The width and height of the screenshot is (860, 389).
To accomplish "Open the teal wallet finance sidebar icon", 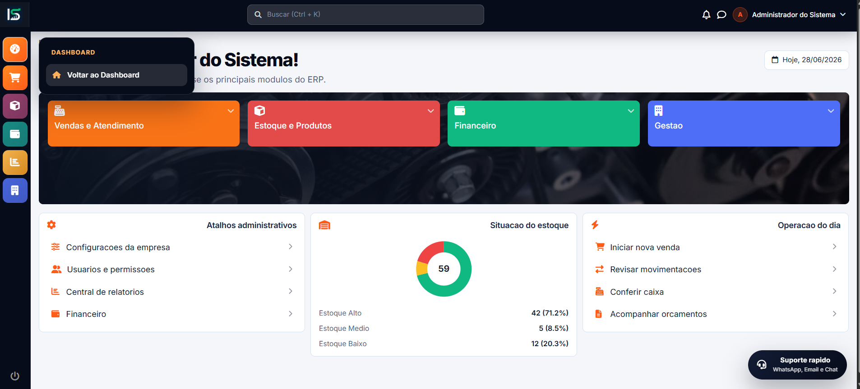I will click(15, 134).
